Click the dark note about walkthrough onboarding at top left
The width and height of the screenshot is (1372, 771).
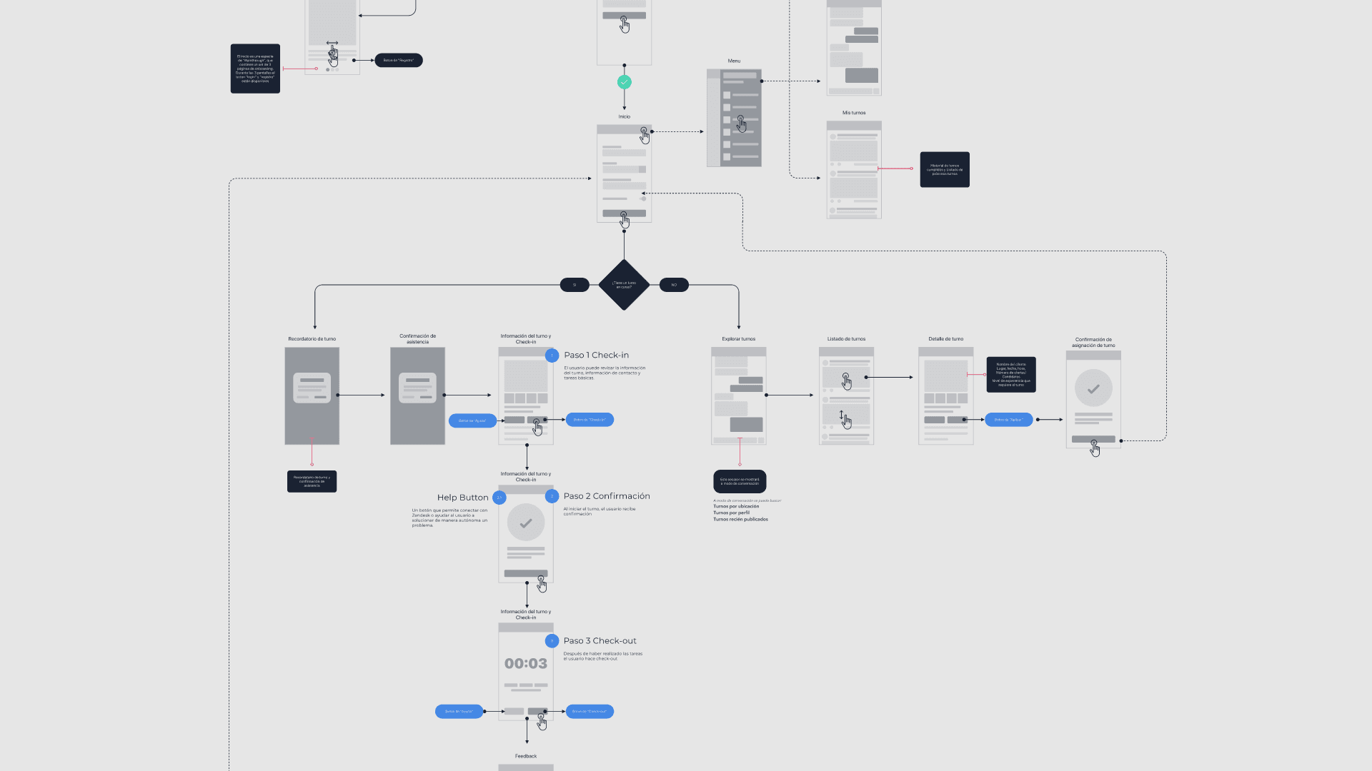[255, 69]
